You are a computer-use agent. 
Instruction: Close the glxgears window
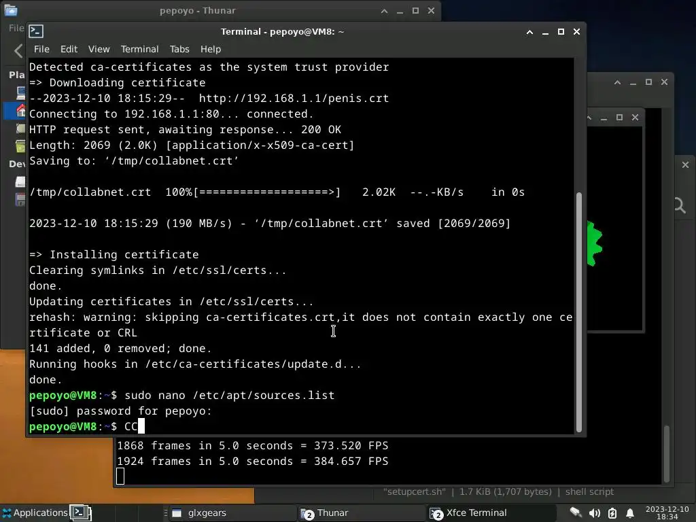click(636, 118)
